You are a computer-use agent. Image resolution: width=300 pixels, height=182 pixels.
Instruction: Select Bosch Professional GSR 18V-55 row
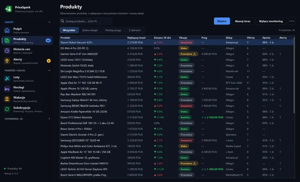point(176,123)
